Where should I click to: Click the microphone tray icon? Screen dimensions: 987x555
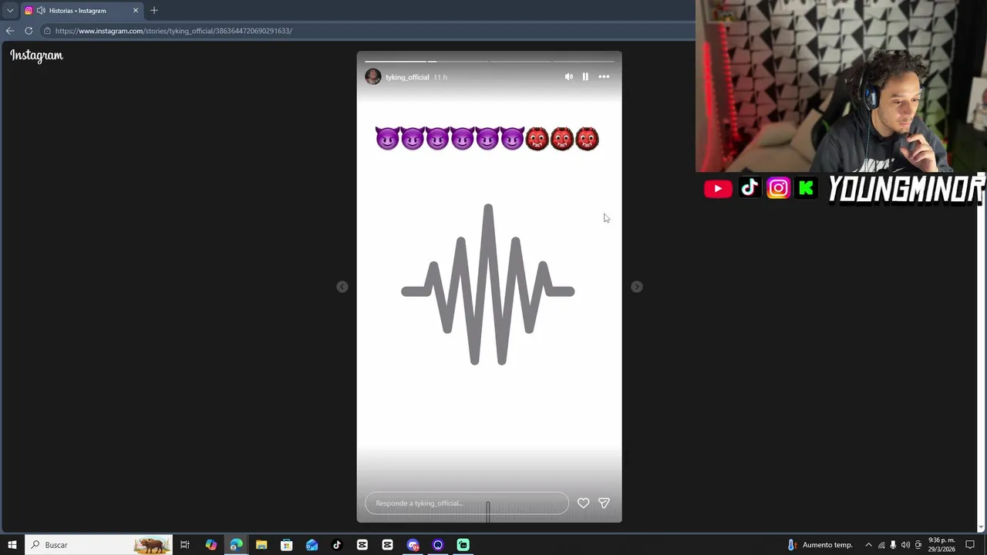[x=893, y=545]
